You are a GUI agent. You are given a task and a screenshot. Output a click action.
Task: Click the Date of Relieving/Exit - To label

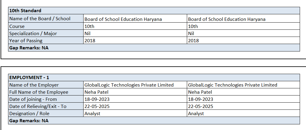(38, 106)
